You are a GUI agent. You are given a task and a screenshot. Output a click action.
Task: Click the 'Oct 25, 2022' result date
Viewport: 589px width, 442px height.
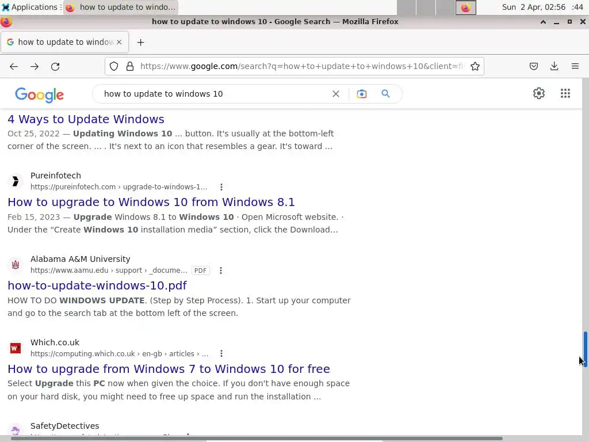pyautogui.click(x=33, y=134)
